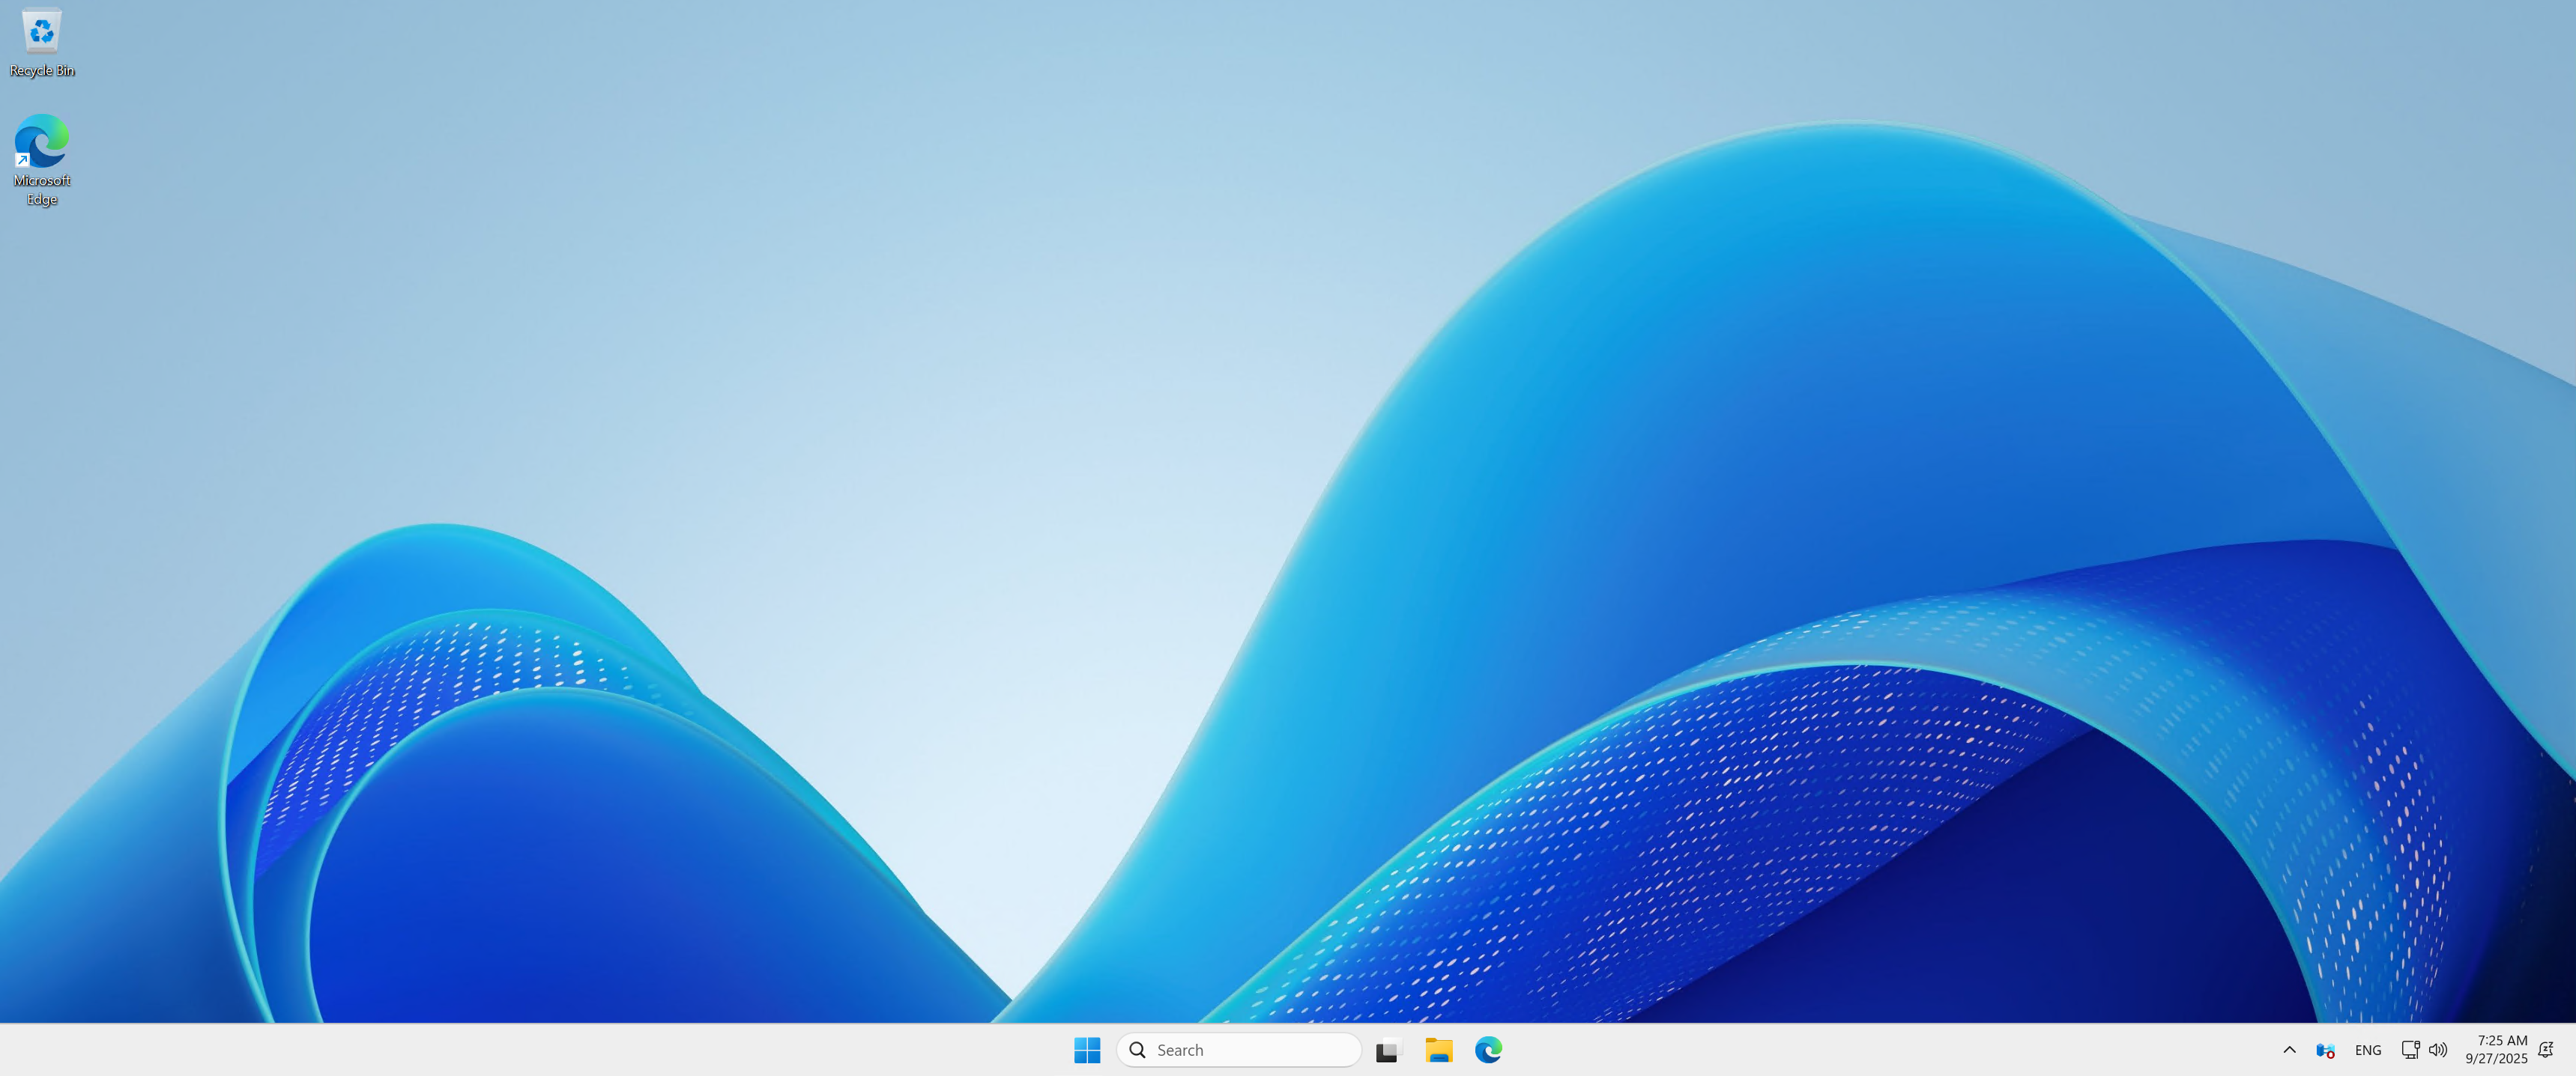Viewport: 2576px width, 1076px height.
Task: Launch Edge from the taskbar
Action: click(1489, 1050)
